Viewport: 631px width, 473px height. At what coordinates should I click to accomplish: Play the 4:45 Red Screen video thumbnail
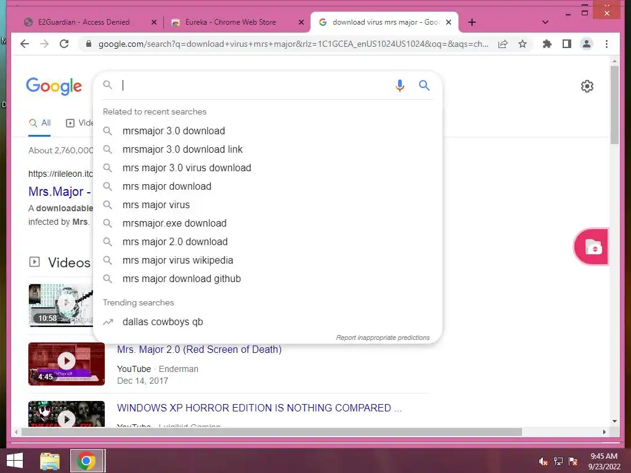click(67, 363)
